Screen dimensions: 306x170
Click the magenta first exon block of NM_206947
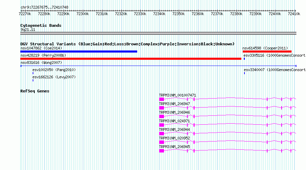pyautogui.click(x=161, y=108)
